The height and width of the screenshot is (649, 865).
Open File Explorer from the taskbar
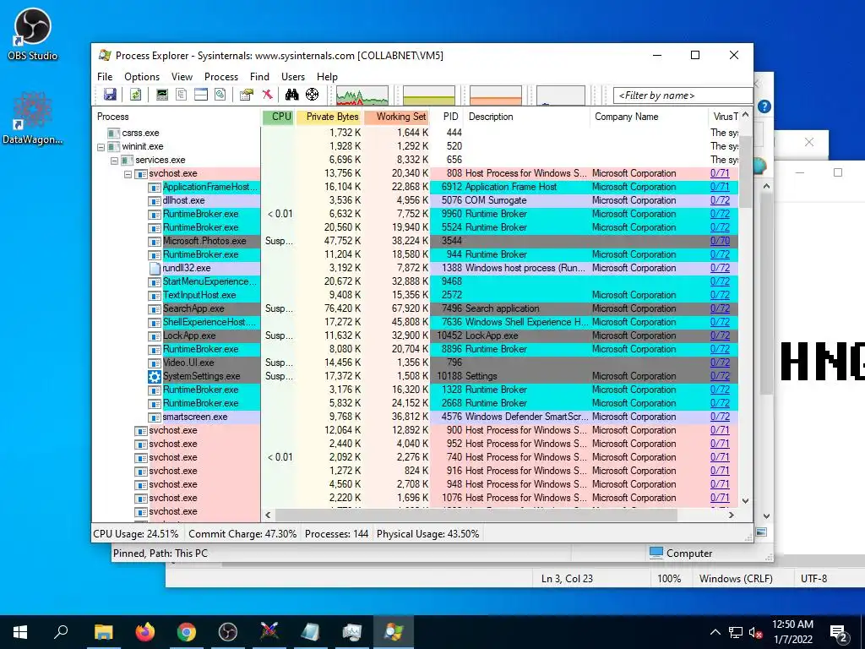103,632
